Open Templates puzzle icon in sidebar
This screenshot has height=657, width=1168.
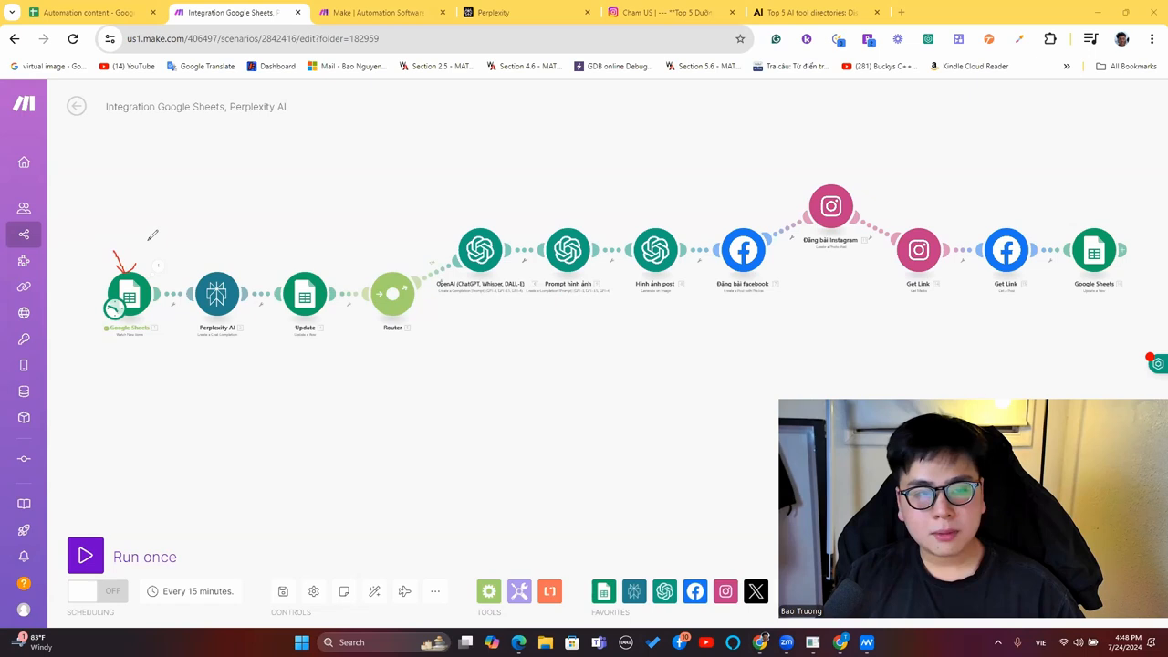(x=24, y=261)
